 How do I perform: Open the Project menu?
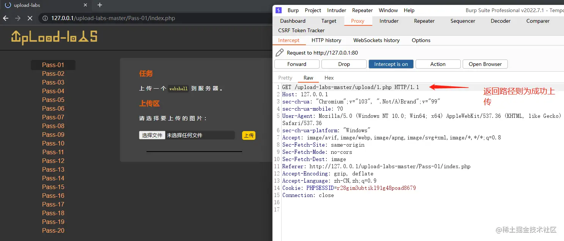pyautogui.click(x=313, y=10)
